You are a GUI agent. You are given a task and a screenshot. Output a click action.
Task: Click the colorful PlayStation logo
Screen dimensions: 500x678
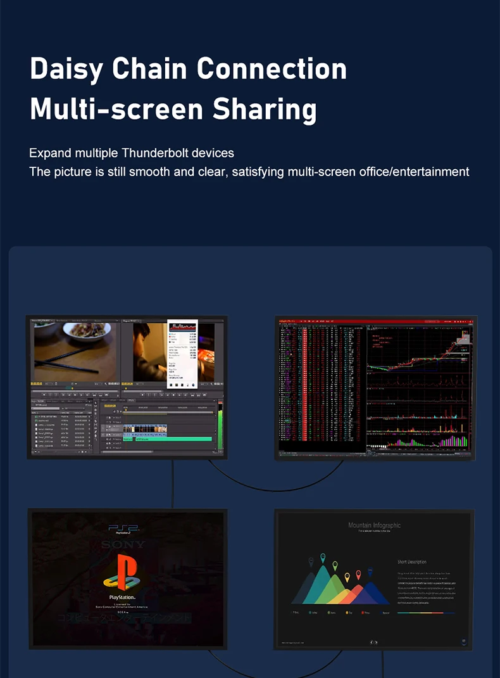click(x=122, y=572)
